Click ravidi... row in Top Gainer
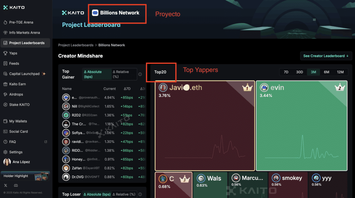The width and height of the screenshot is (355, 198). click(x=104, y=142)
